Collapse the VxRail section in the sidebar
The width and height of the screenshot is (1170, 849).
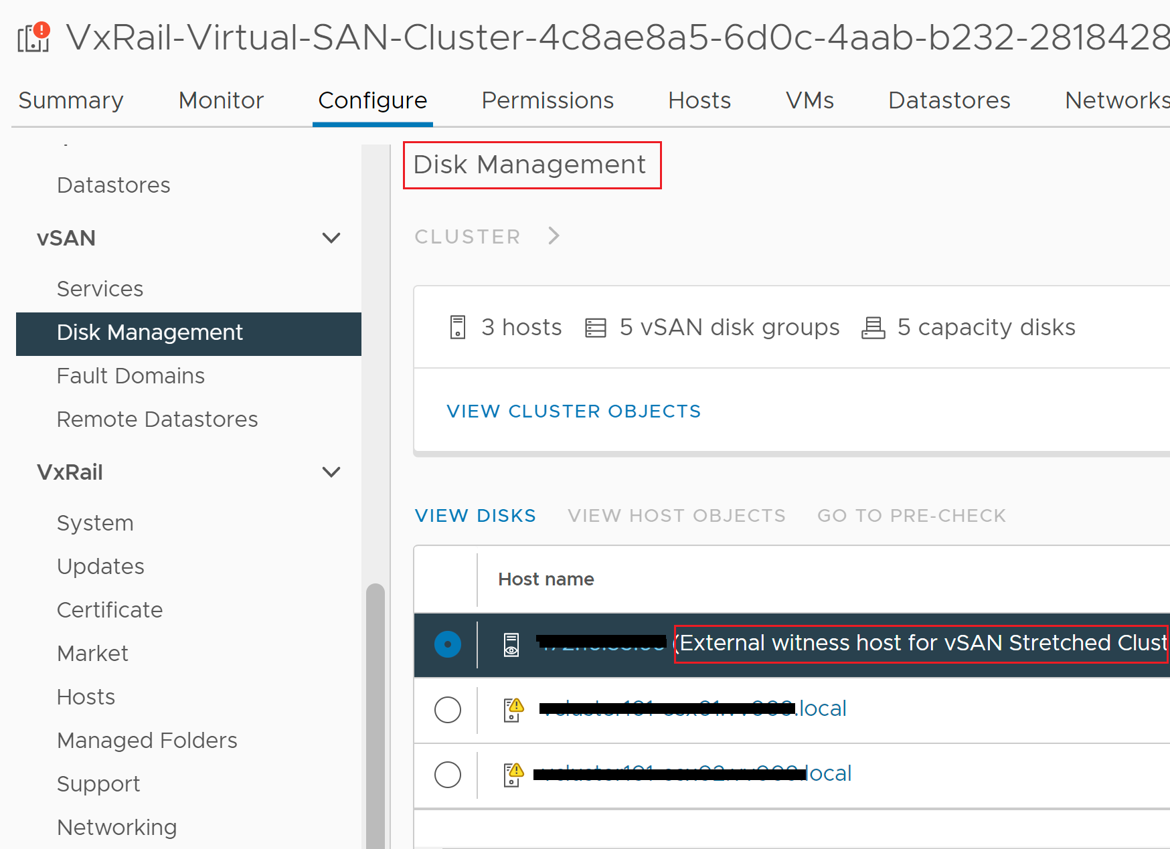tap(331, 472)
